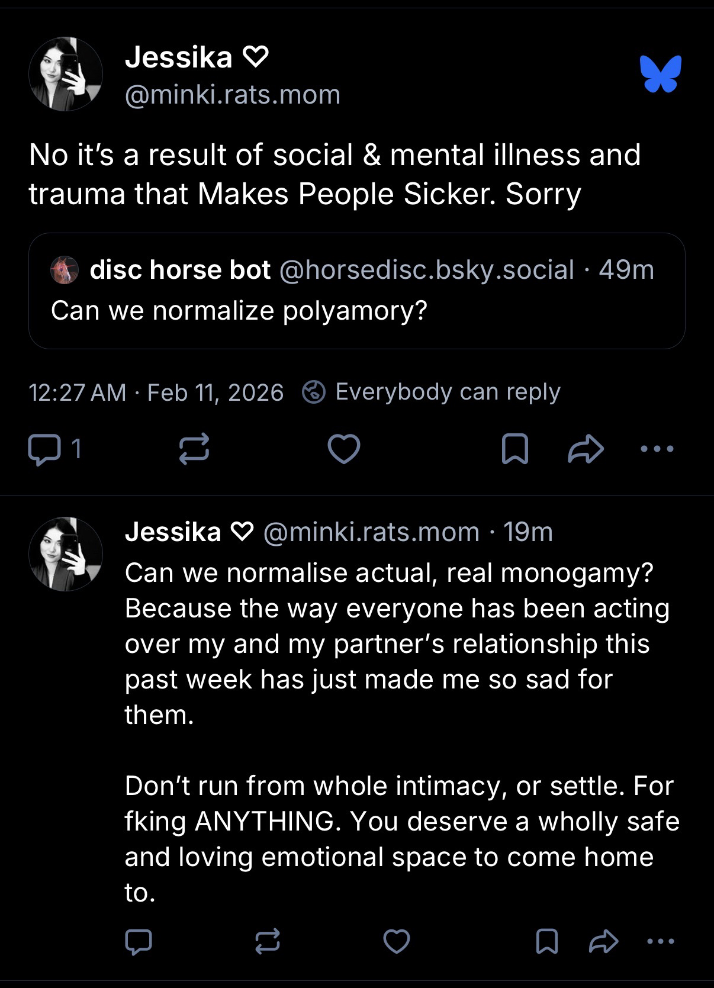The width and height of the screenshot is (714, 988).
Task: Like the main post by Jessika
Action: click(344, 449)
